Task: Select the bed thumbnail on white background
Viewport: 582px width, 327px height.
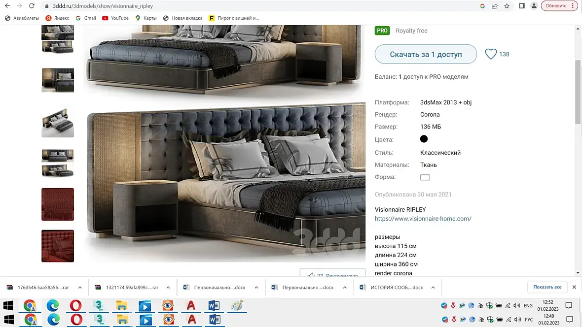Action: [58, 122]
